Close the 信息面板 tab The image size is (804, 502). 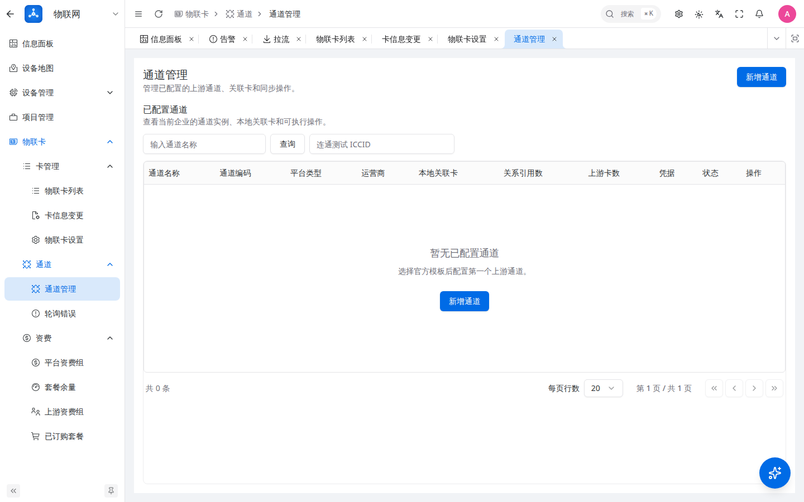pyautogui.click(x=192, y=39)
